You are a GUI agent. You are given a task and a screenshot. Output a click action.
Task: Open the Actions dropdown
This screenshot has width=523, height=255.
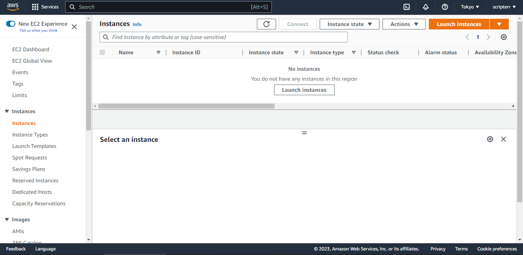tap(404, 24)
